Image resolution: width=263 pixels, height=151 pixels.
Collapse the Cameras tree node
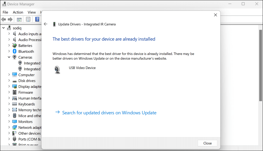9,57
